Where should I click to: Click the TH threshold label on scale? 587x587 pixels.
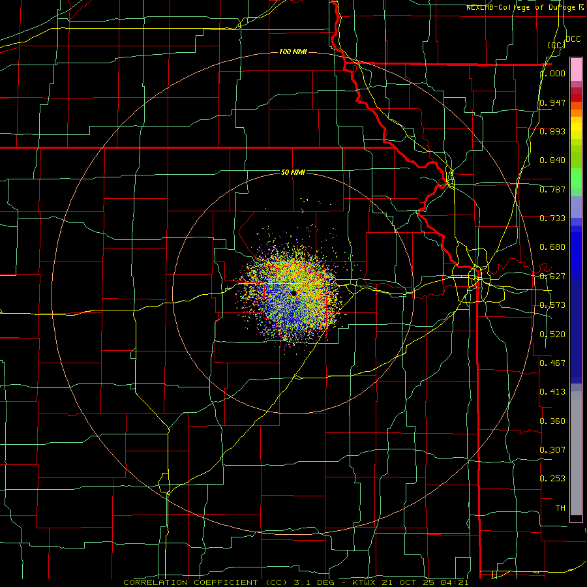point(560,508)
